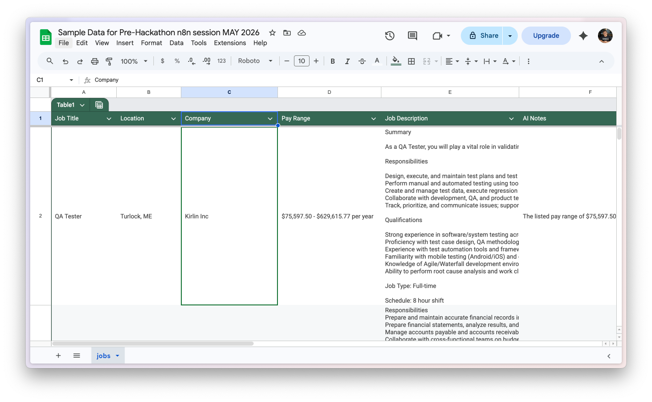Screen dimensions: 652x402
Task: Open the Extensions menu
Action: coord(230,43)
